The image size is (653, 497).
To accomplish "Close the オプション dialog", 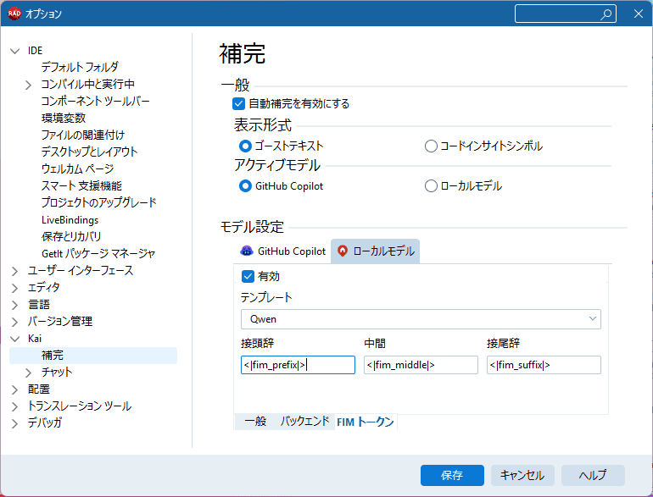I will coord(639,14).
